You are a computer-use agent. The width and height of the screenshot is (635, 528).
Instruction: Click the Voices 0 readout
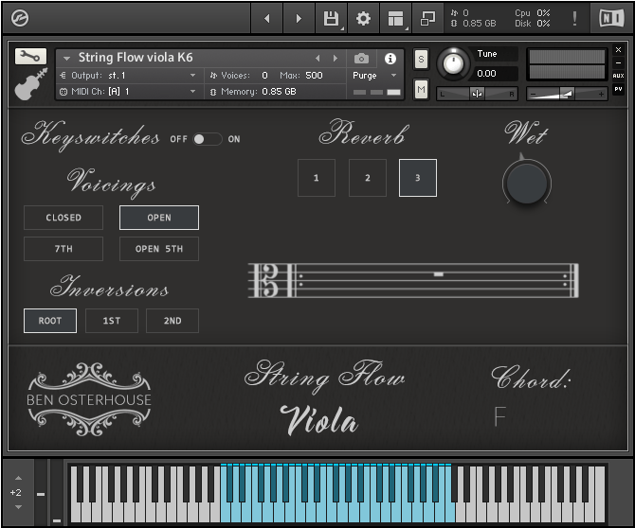pos(264,76)
